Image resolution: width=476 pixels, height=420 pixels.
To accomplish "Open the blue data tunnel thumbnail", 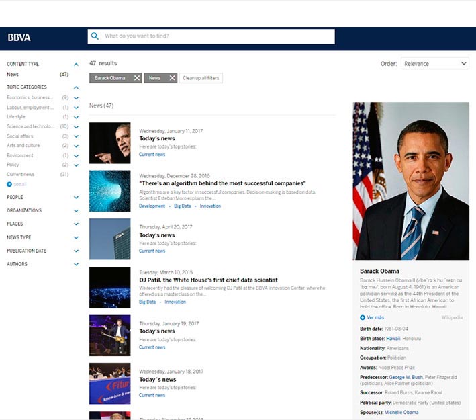I will (x=110, y=191).
